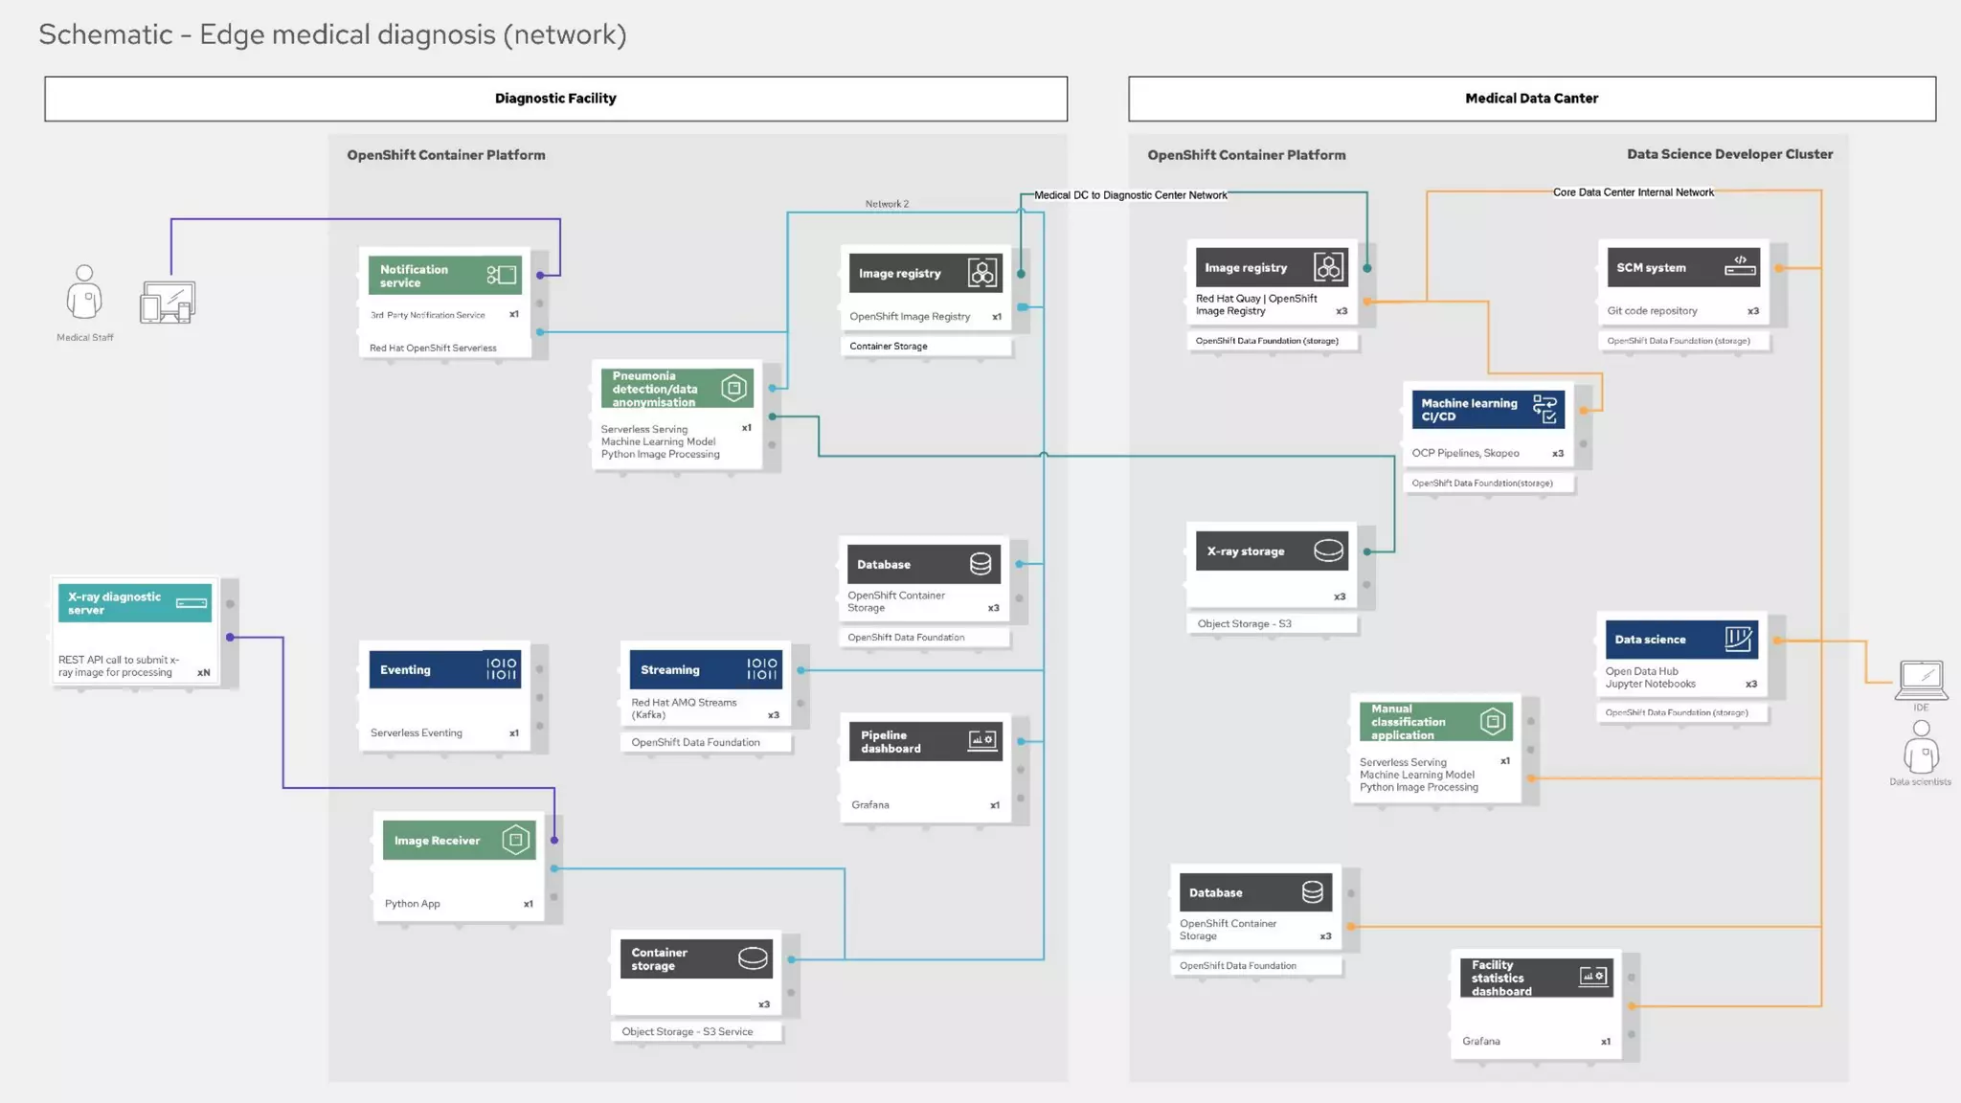Click the IDE laptop icon
This screenshot has height=1103, width=1961.
click(x=1921, y=680)
